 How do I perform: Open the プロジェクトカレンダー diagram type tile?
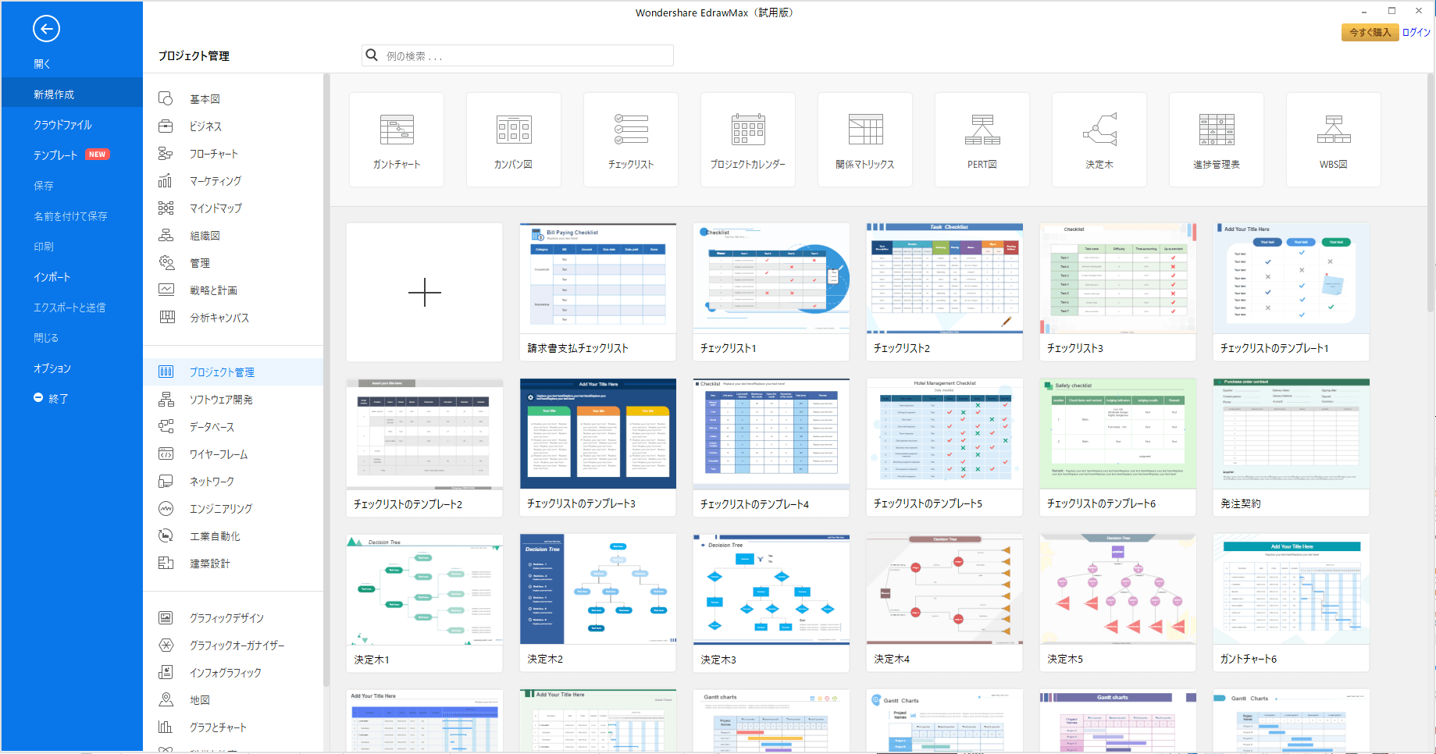click(x=748, y=140)
